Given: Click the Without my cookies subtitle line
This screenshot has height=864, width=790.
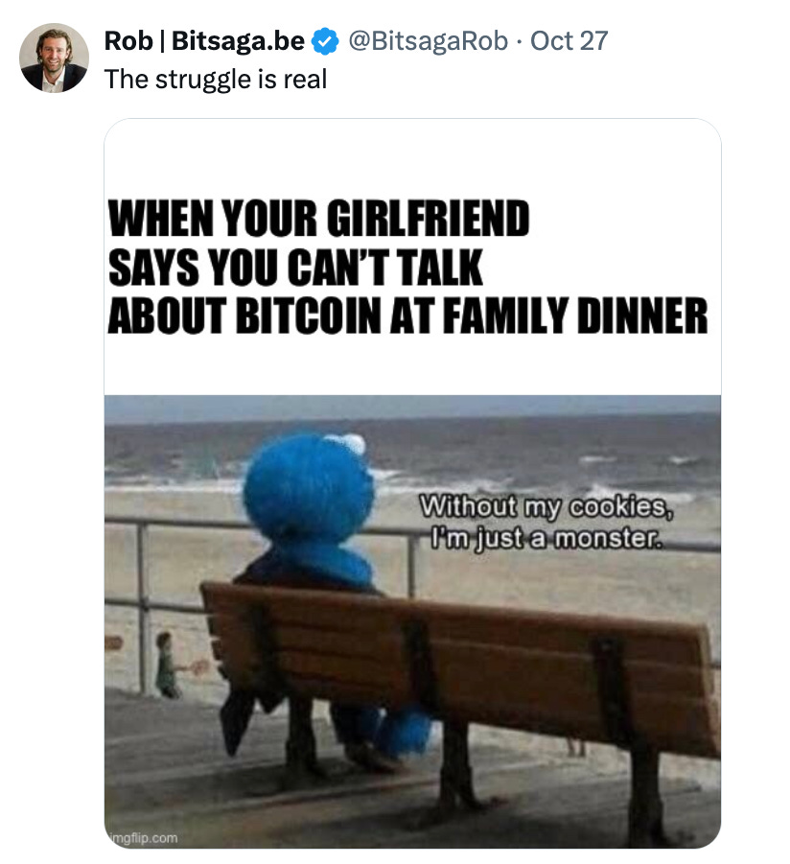Looking at the screenshot, I should pyautogui.click(x=546, y=507).
